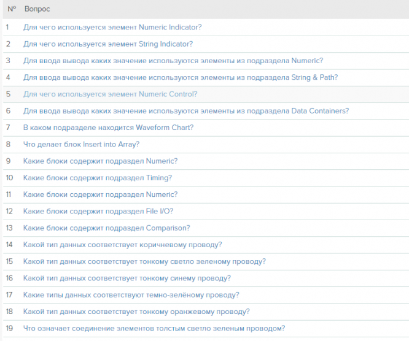Click question 18 about thin orange wire
This screenshot has height=341, width=409.
point(136,312)
